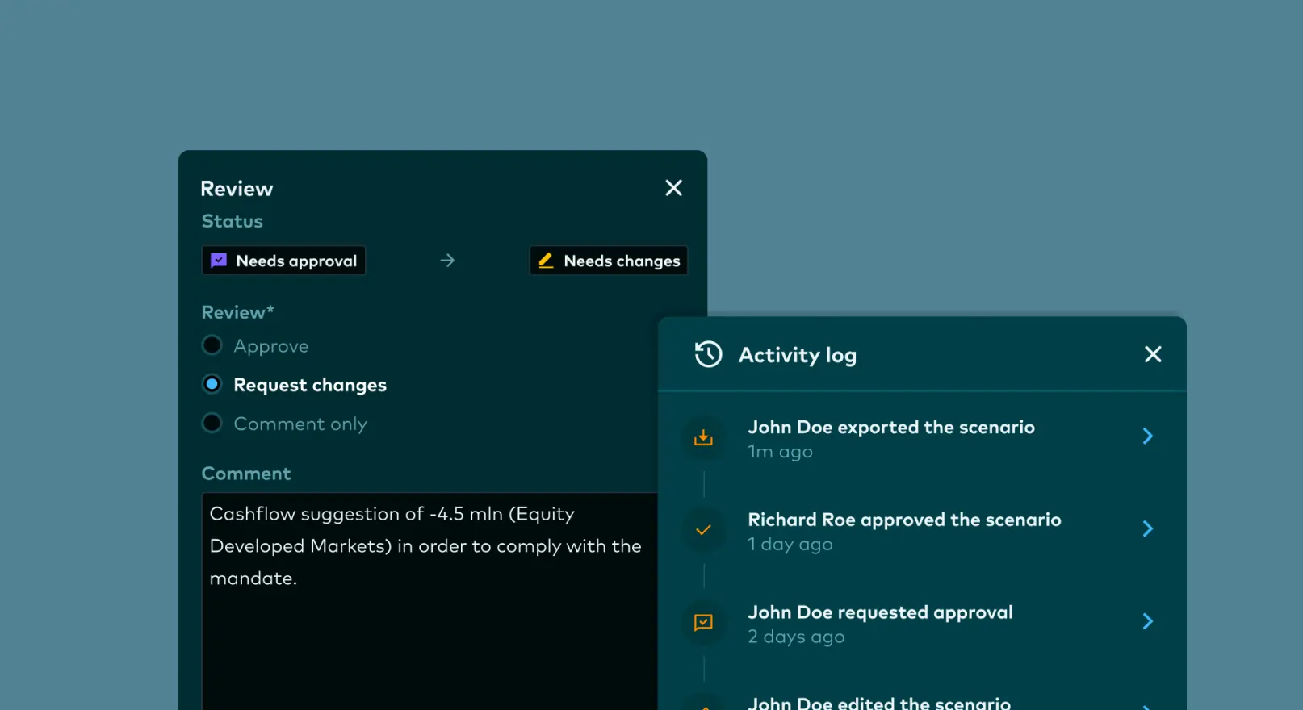Image resolution: width=1303 pixels, height=710 pixels.
Task: Click the 1 day ago timestamp
Action: pyautogui.click(x=790, y=545)
